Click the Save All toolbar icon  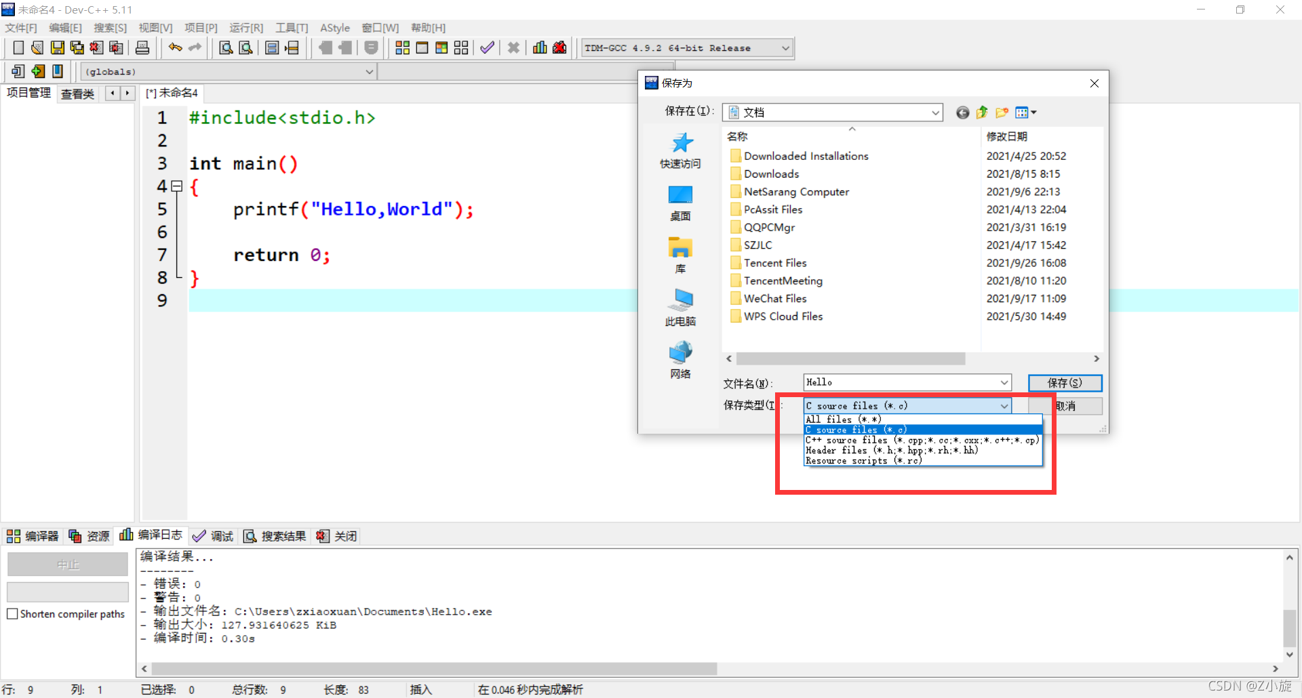[x=77, y=47]
